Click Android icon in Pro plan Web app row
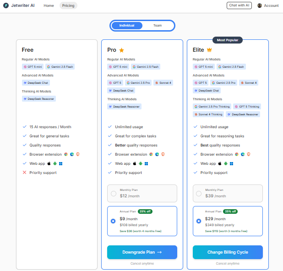The image size is (283, 271). coord(141,163)
